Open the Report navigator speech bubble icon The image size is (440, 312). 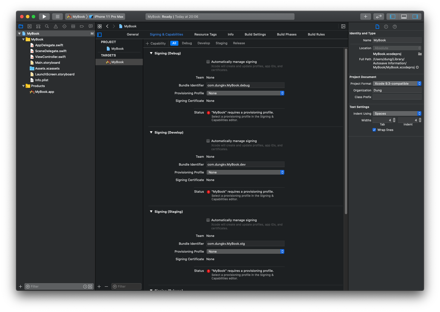pos(91,26)
